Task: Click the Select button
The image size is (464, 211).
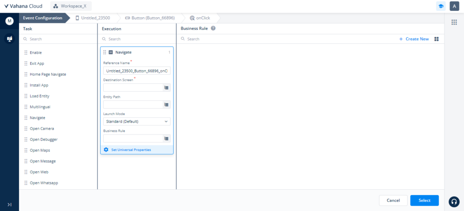Action: coord(424,201)
